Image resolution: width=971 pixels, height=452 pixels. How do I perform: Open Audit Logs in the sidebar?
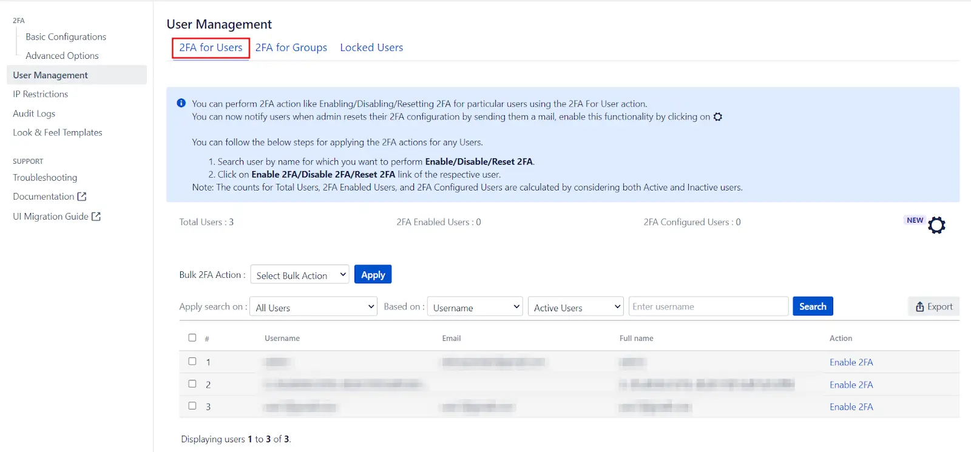[x=34, y=113]
